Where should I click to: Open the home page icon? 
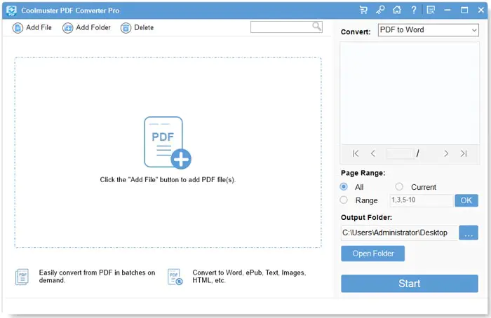(x=397, y=11)
